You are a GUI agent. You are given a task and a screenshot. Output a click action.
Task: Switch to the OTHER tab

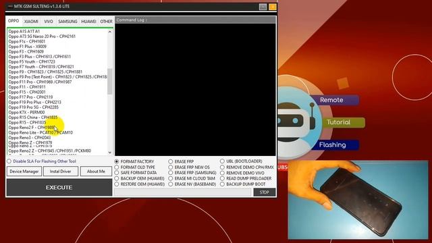[106, 21]
